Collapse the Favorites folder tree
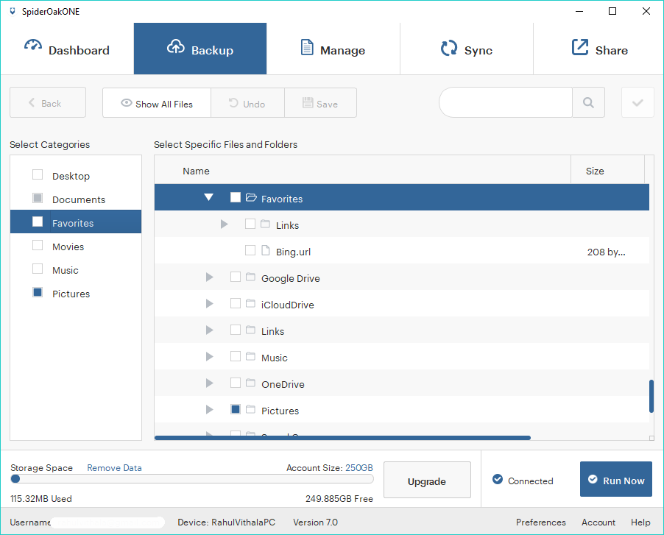Screen dimensions: 664x535 tap(208, 197)
